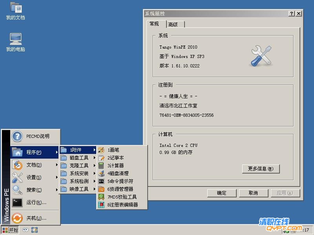Click the 系统安装 folder icon
Viewport: 314px width, 235px height.
coord(64,174)
